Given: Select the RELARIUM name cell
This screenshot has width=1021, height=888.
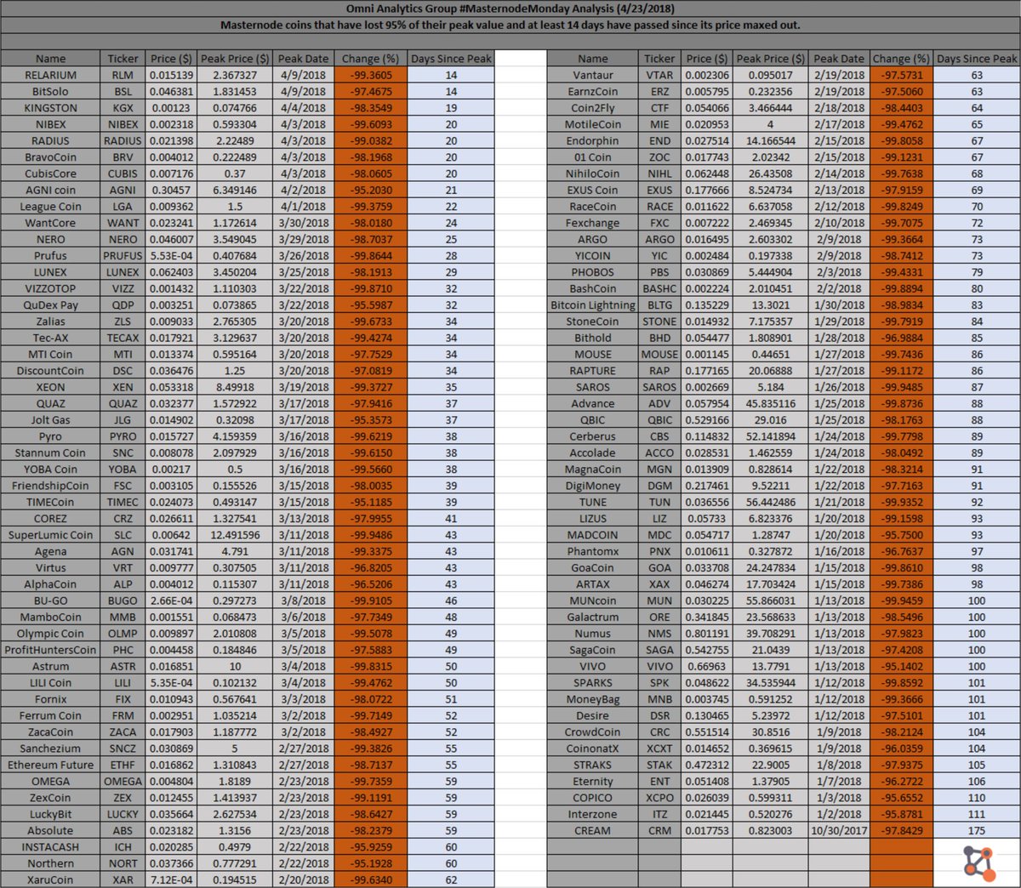Looking at the screenshot, I should (x=50, y=75).
